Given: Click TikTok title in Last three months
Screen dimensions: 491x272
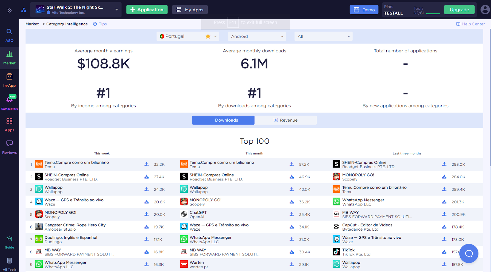Looking at the screenshot, I should pos(349,250).
